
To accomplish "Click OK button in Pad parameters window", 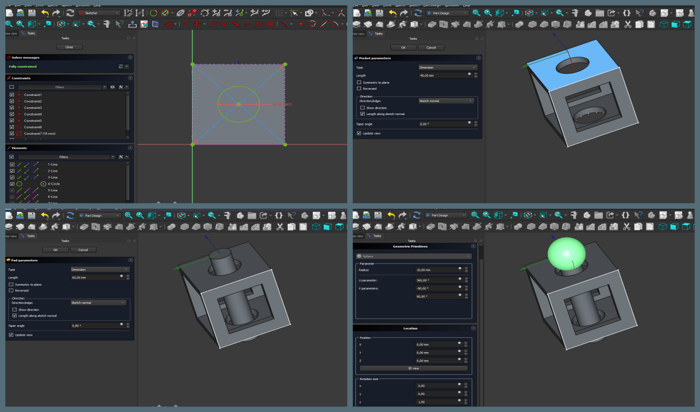I will point(56,250).
